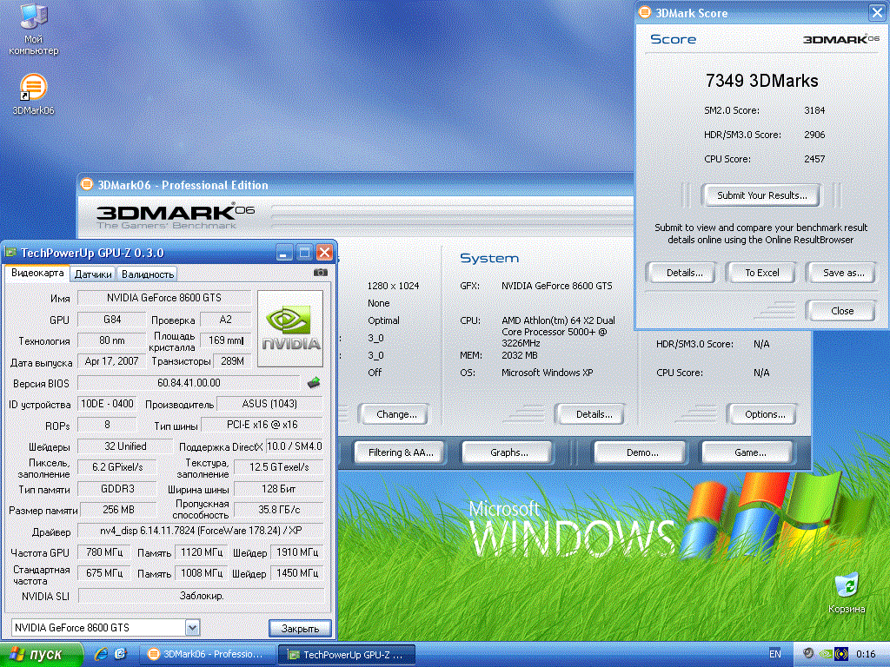Click the Options button in 3DMark06
890x667 pixels.
tap(765, 414)
